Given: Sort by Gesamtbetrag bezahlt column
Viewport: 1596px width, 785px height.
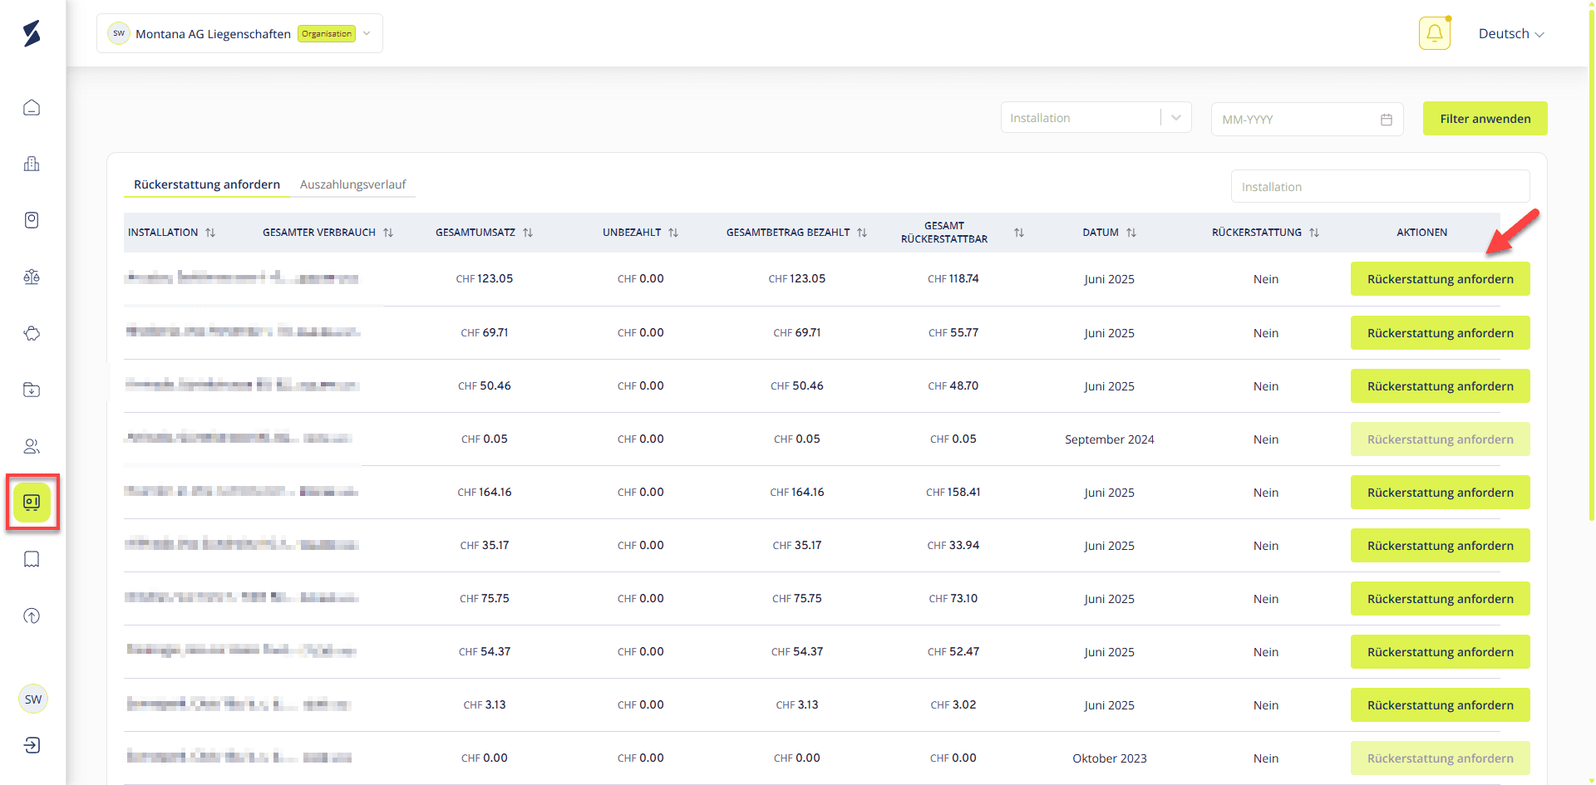Looking at the screenshot, I should (x=862, y=233).
